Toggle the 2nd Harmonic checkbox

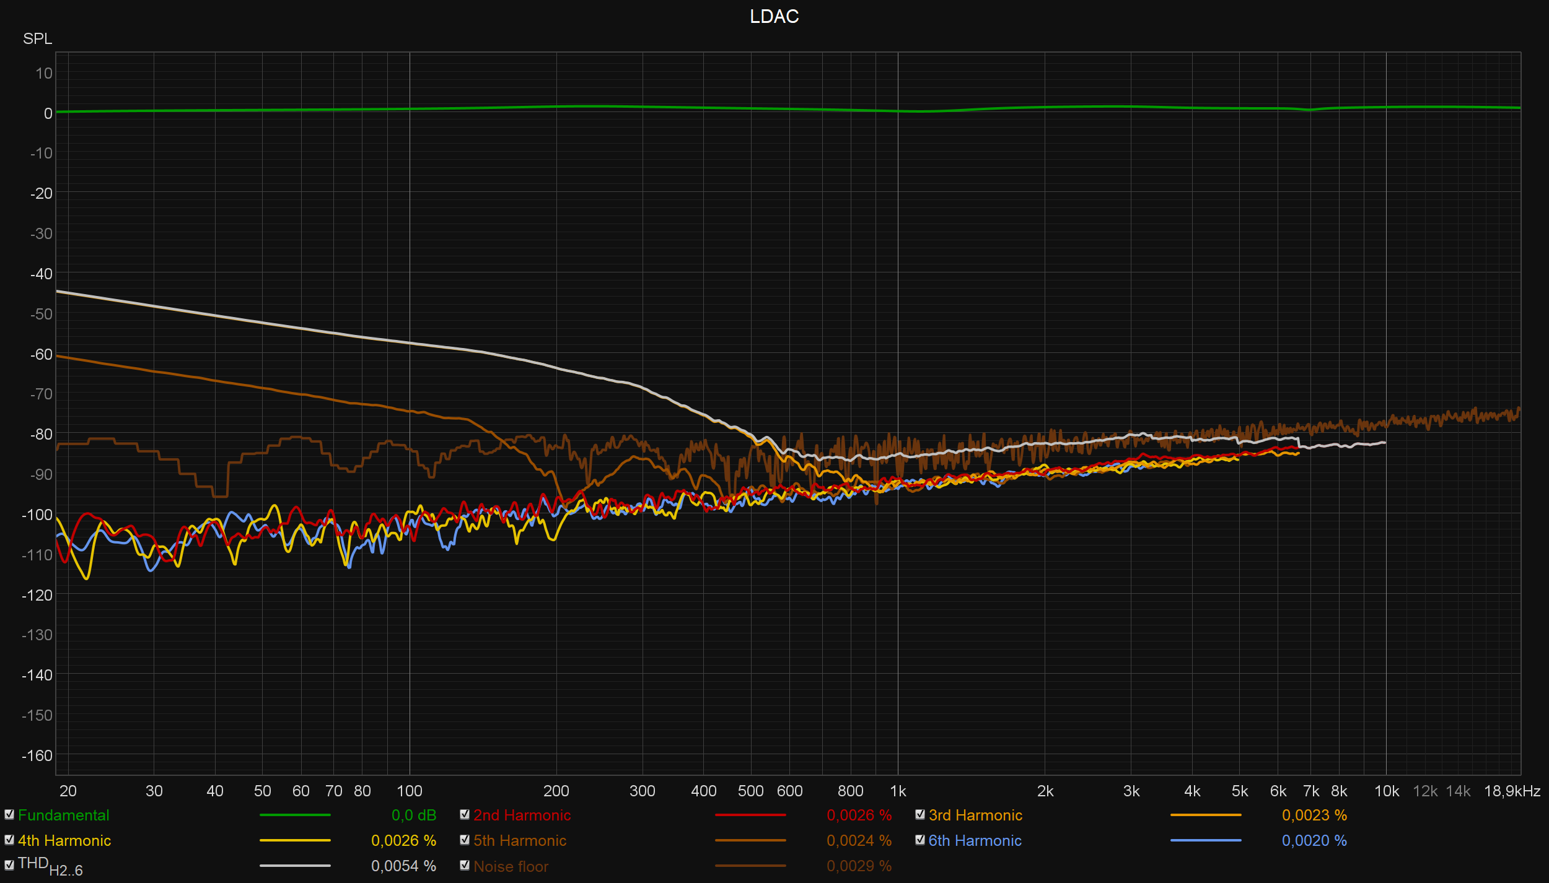click(x=465, y=815)
